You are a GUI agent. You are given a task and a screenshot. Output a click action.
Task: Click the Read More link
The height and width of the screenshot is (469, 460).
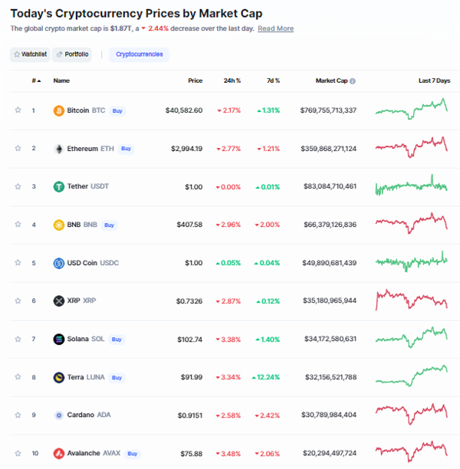(x=275, y=28)
